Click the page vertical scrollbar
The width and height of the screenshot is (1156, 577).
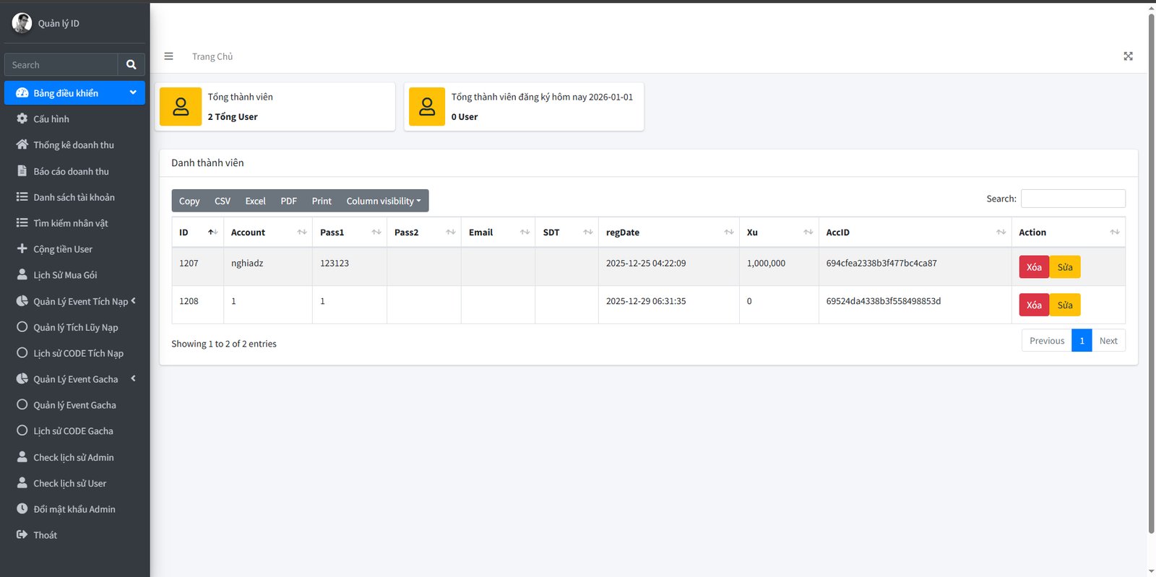pyautogui.click(x=1151, y=274)
